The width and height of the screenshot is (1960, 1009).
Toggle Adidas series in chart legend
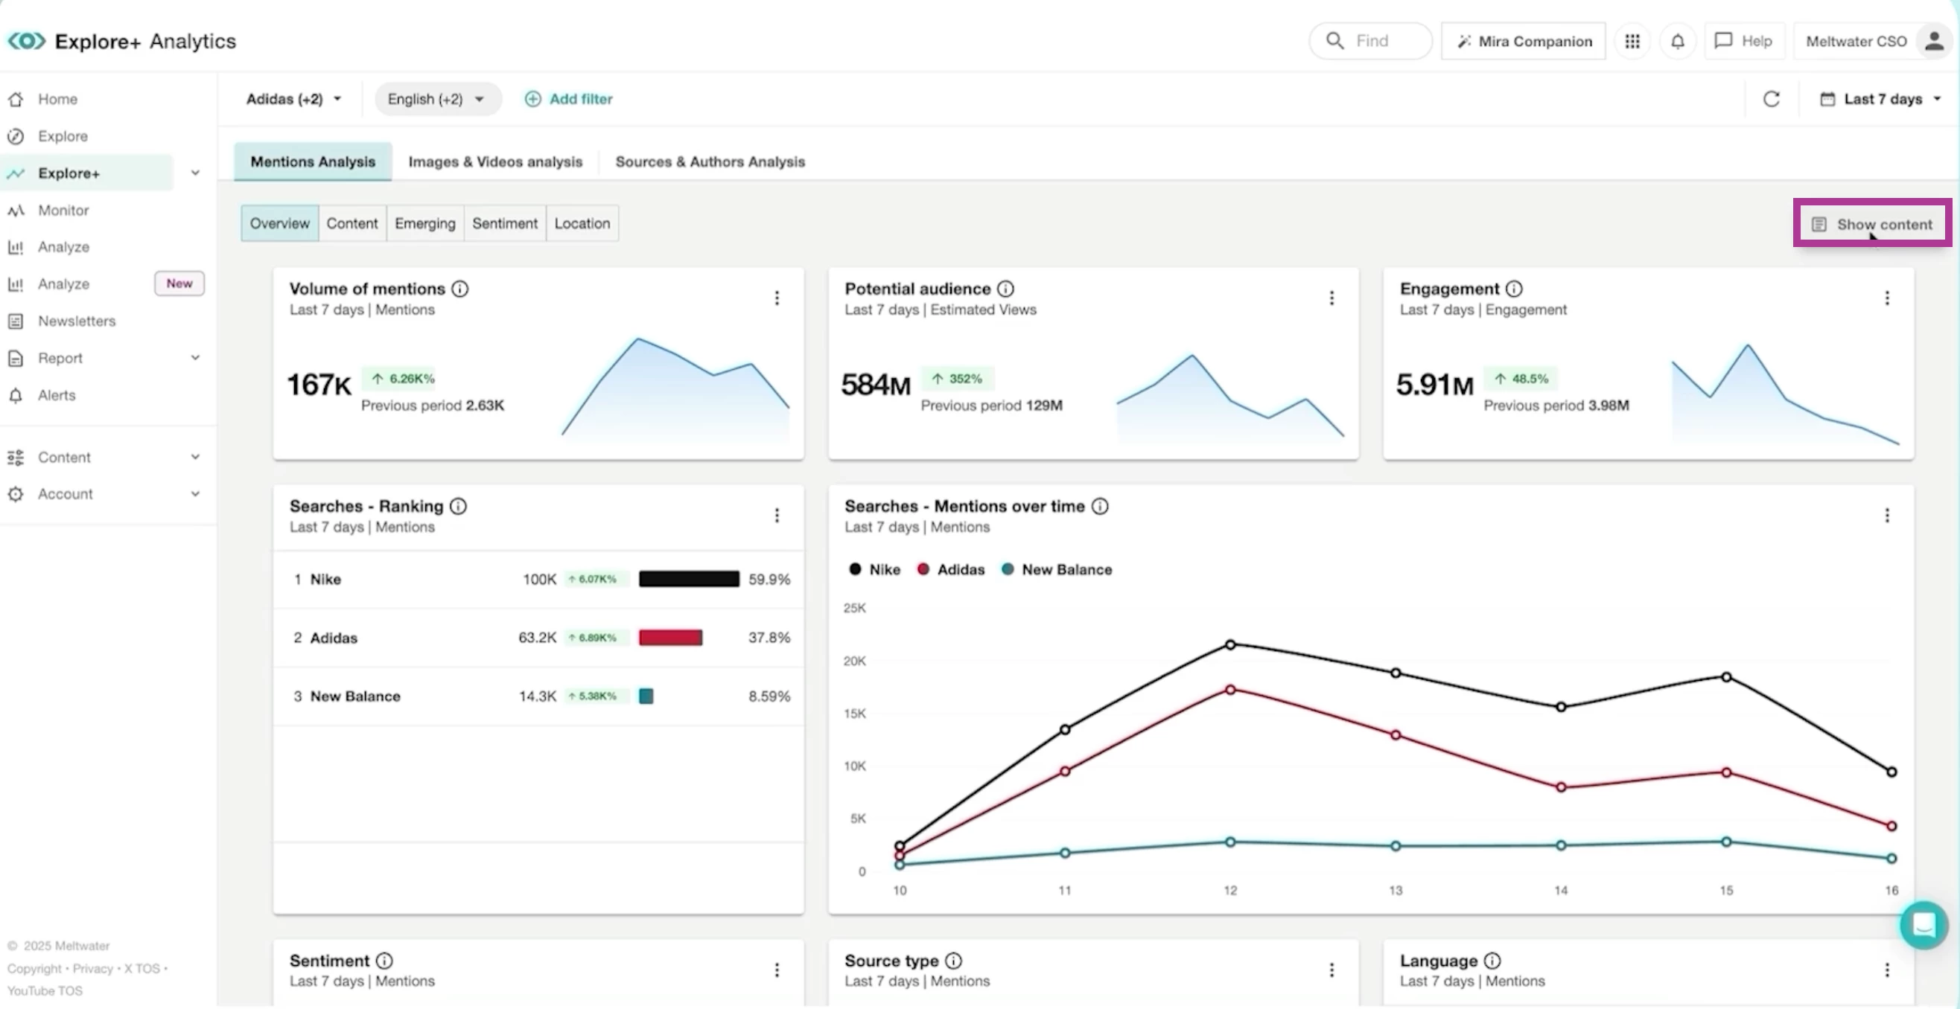[x=951, y=569]
